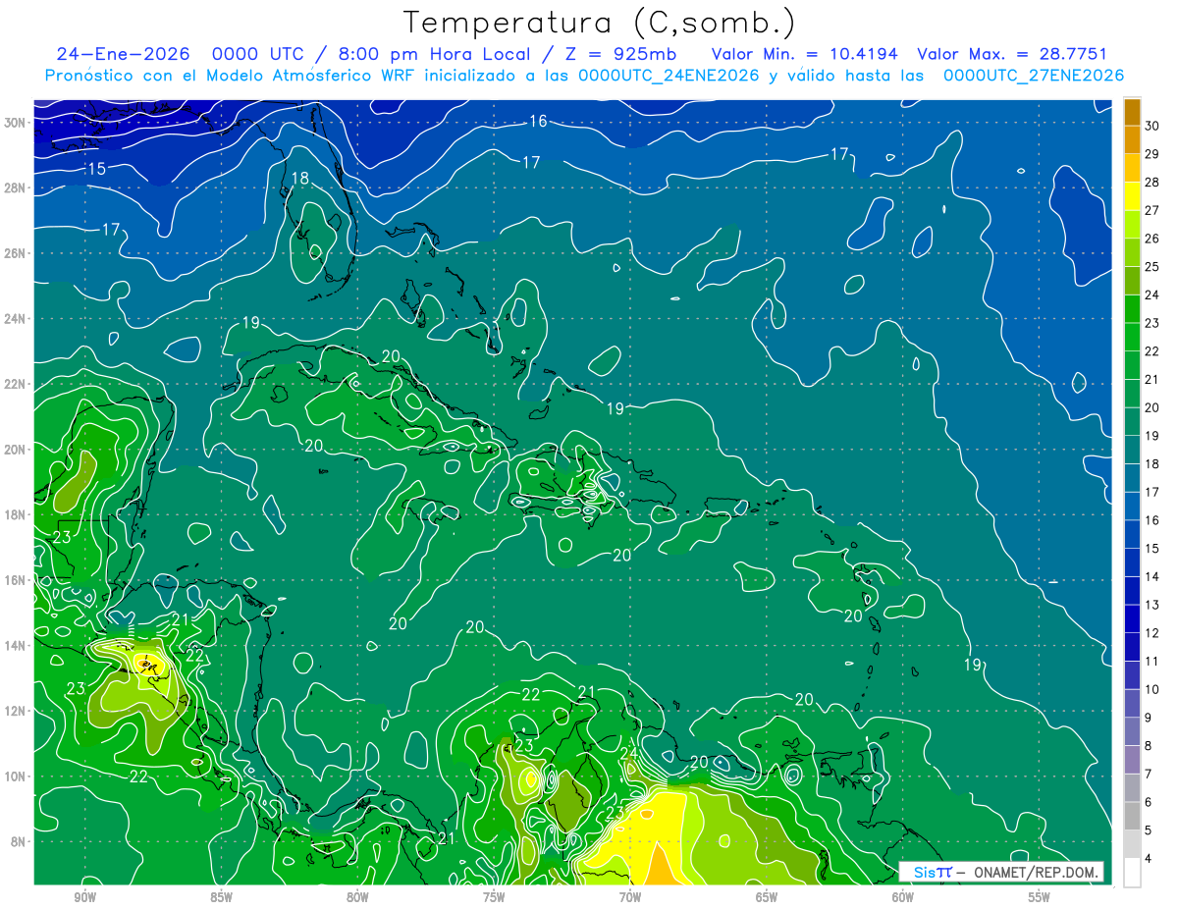Viewport: 1178px width, 910px height.
Task: Click the "SisTT - ONAMET/REP.DOM." credit label
Action: [x=1001, y=872]
